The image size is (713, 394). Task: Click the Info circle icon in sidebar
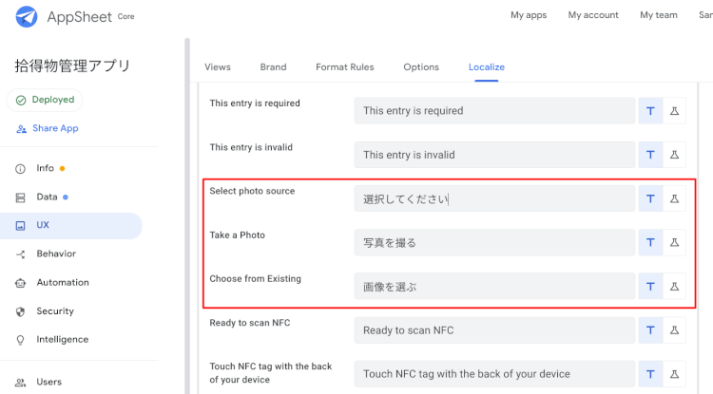tap(21, 169)
